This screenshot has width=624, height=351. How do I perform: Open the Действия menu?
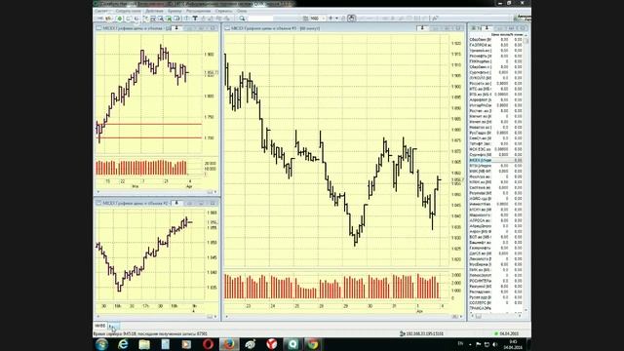[x=154, y=11]
